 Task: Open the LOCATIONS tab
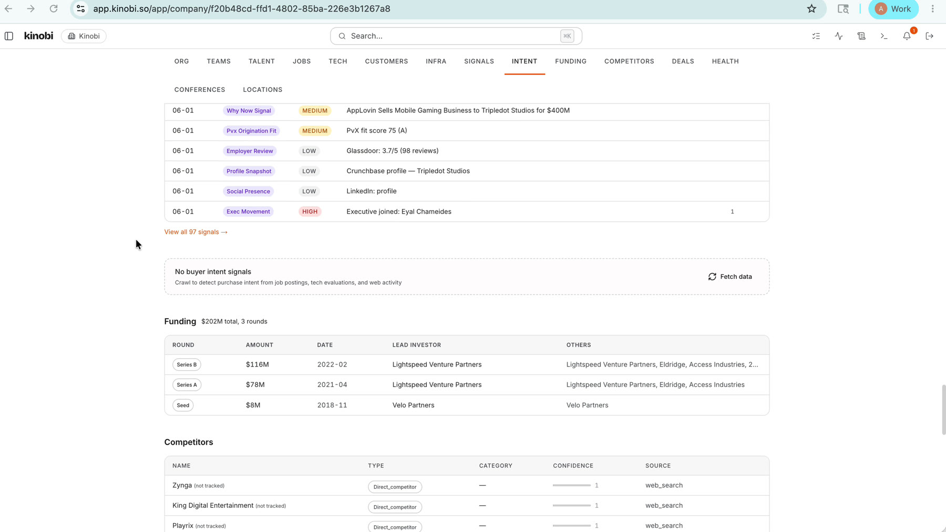pos(263,90)
